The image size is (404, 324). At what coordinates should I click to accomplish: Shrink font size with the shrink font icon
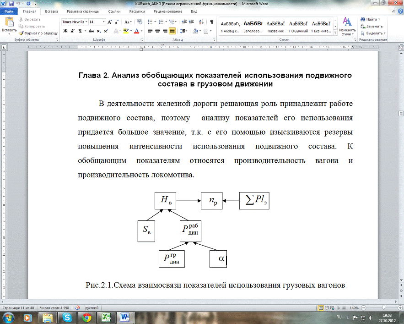coord(117,22)
